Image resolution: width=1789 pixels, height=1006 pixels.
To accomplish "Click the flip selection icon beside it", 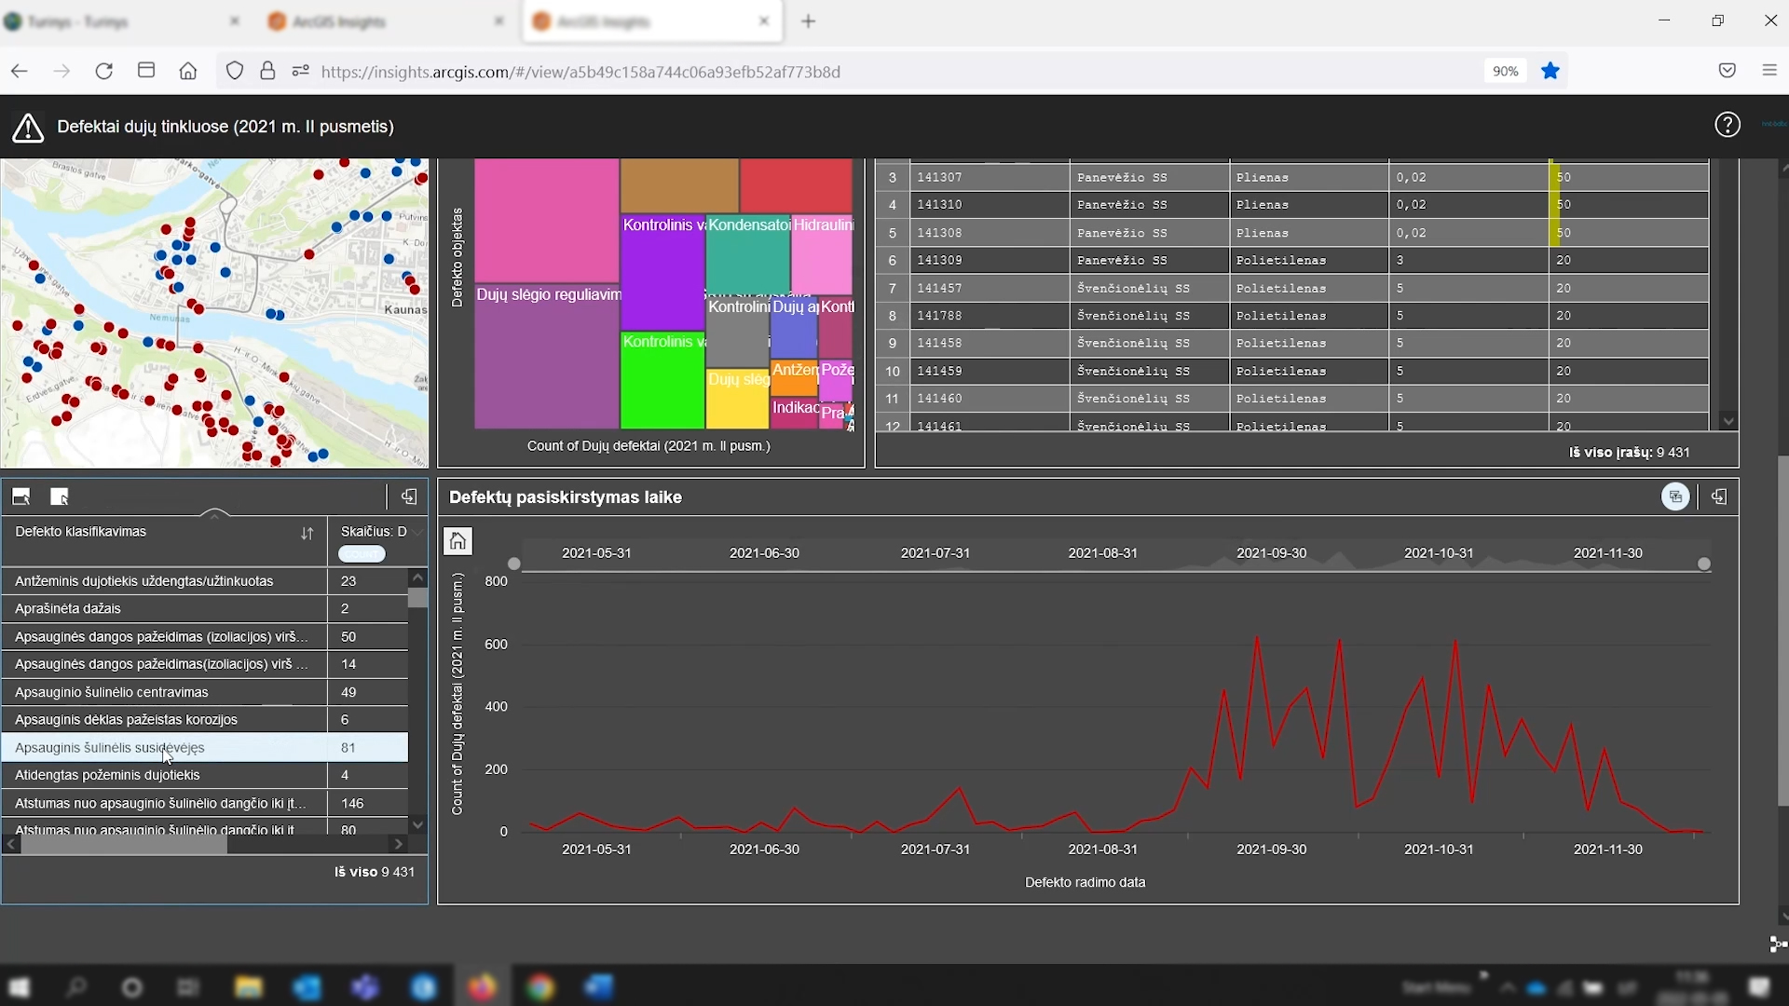I will click(60, 496).
